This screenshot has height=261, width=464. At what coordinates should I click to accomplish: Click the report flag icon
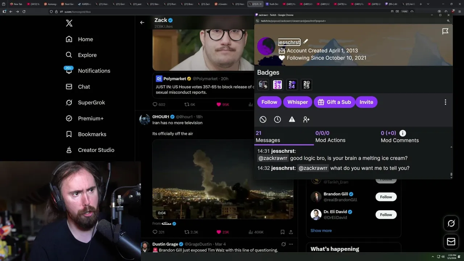445,31
